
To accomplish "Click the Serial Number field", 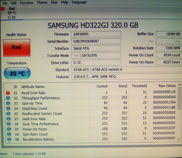I will [96, 41].
